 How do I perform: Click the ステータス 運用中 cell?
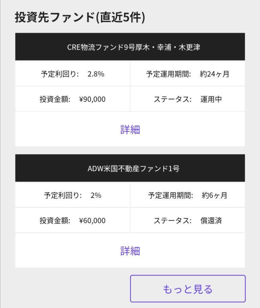pos(188,99)
